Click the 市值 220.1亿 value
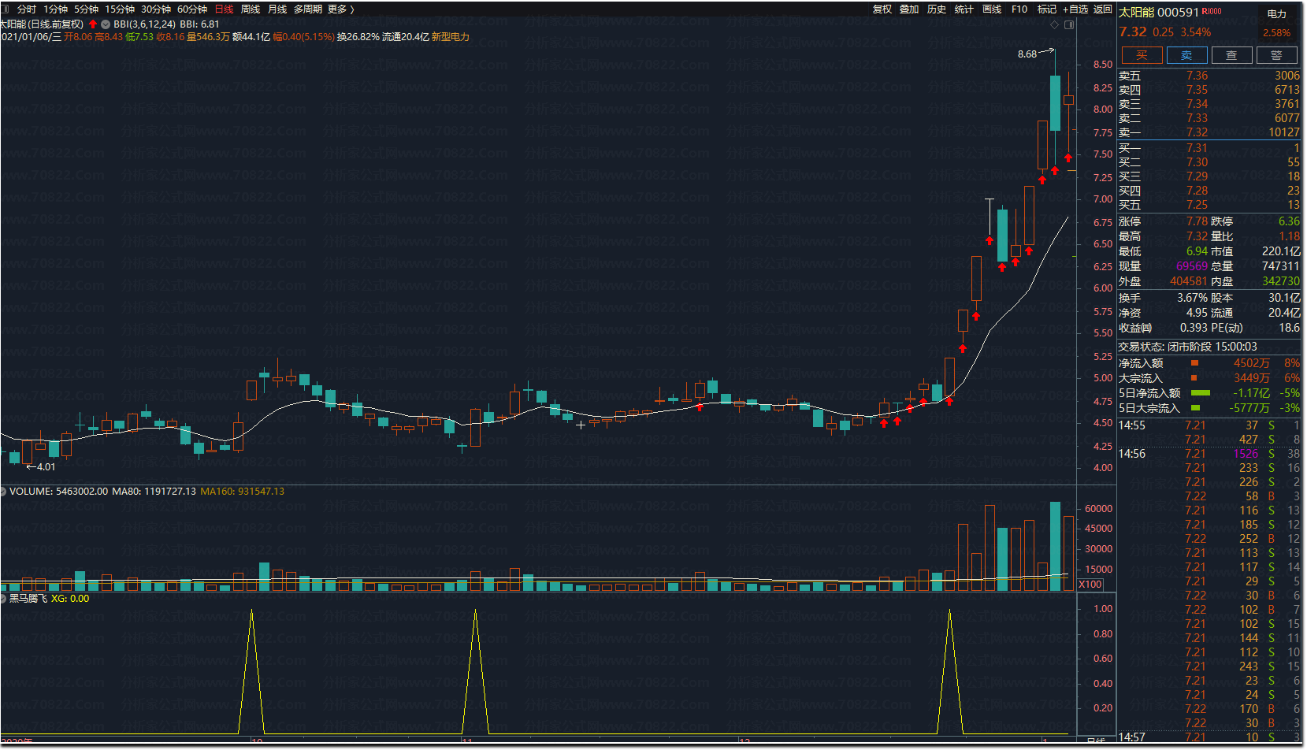1307x750 pixels. point(1281,251)
